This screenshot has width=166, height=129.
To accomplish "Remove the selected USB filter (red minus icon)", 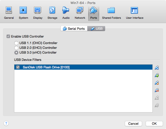I will tap(157, 90).
